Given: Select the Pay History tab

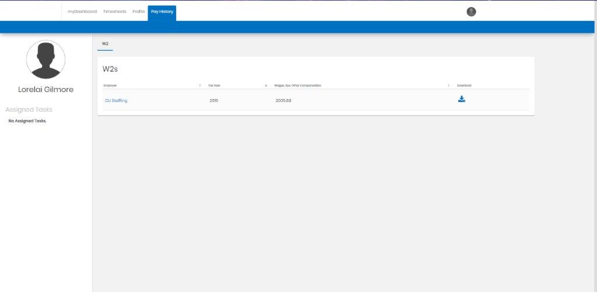Looking at the screenshot, I should coord(162,12).
